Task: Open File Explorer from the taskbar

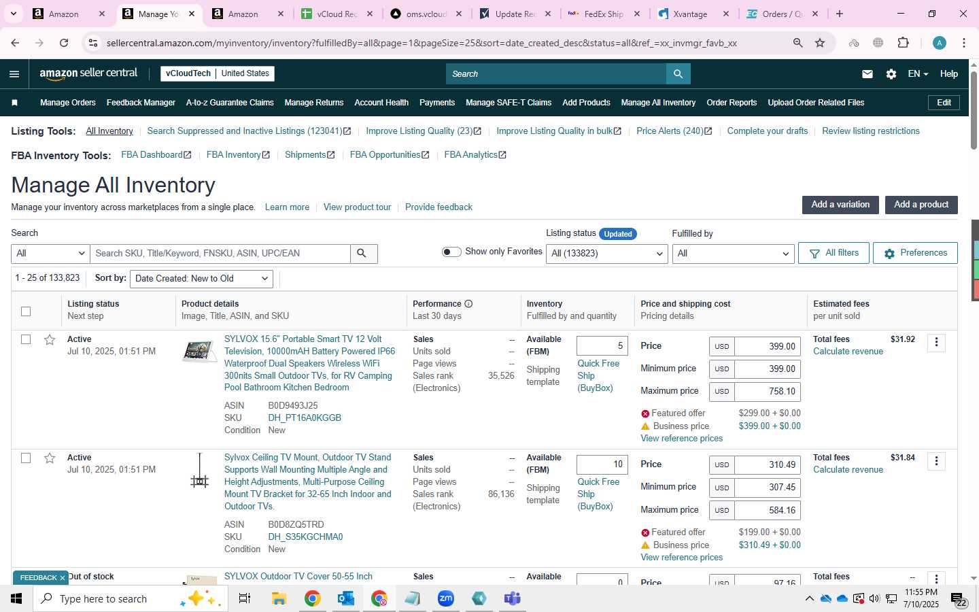Action: point(279,598)
